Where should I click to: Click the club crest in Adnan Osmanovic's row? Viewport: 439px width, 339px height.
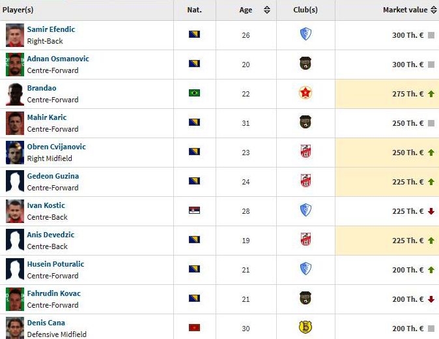pos(305,63)
